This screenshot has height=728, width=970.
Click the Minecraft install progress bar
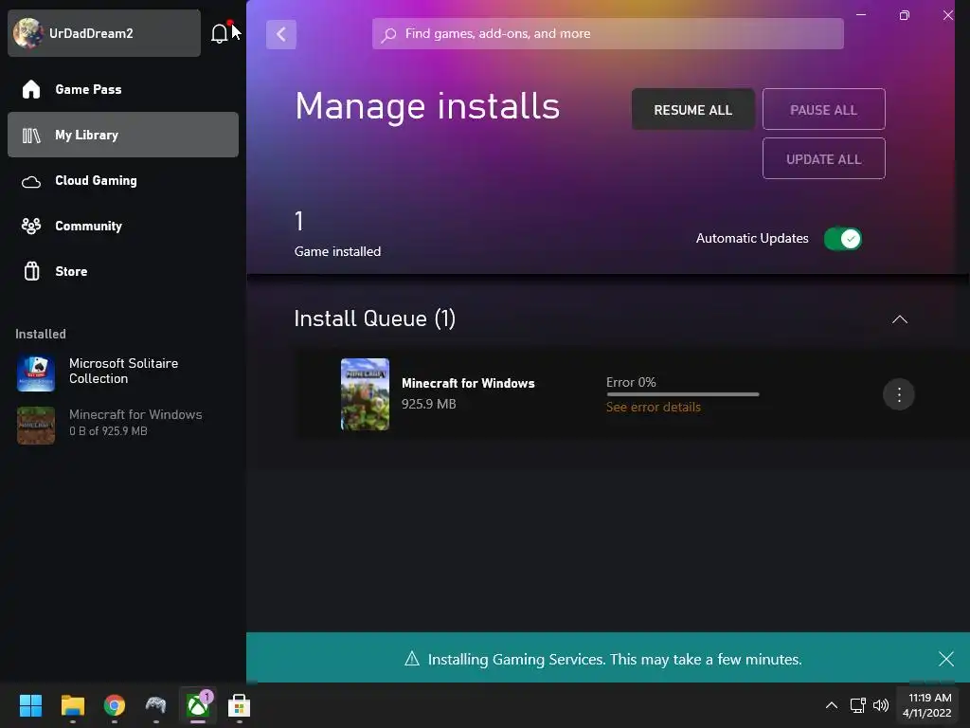tap(683, 394)
